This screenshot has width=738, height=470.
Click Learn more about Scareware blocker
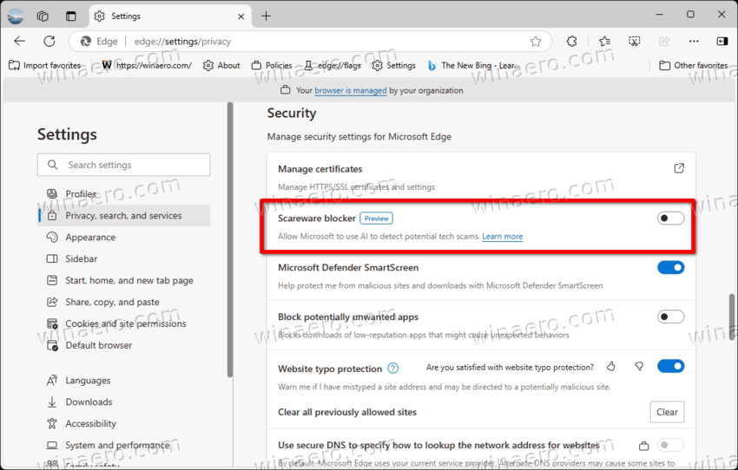[x=502, y=237]
